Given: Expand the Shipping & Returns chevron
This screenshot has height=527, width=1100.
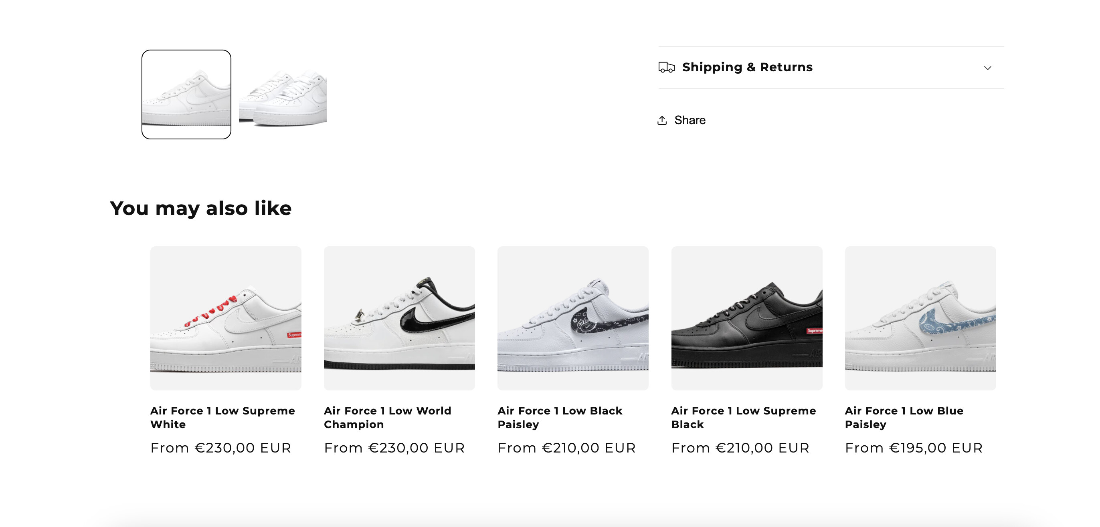Looking at the screenshot, I should 987,68.
